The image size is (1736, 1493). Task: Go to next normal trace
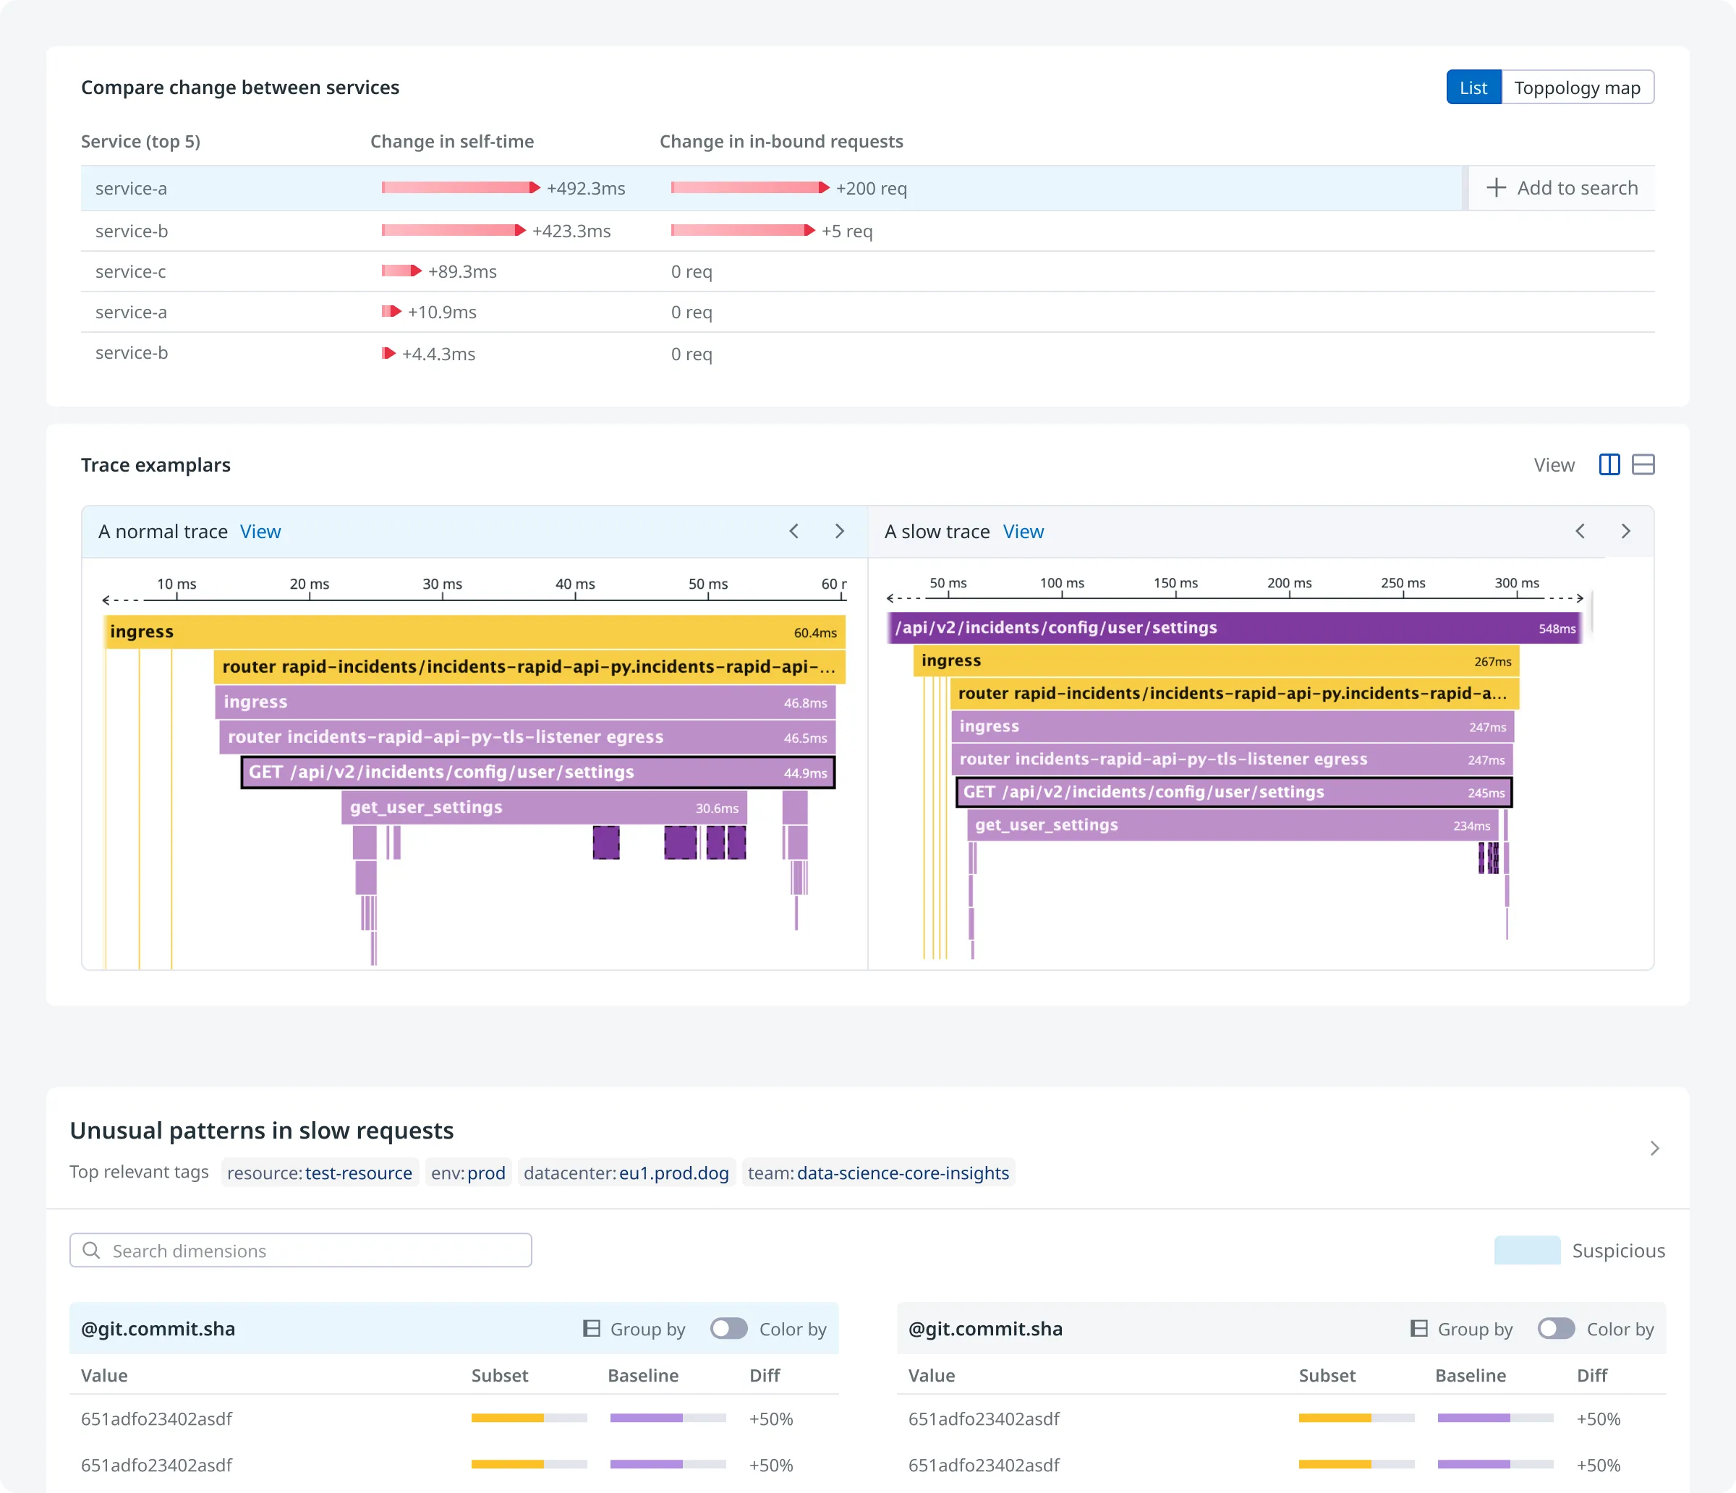[x=840, y=531]
